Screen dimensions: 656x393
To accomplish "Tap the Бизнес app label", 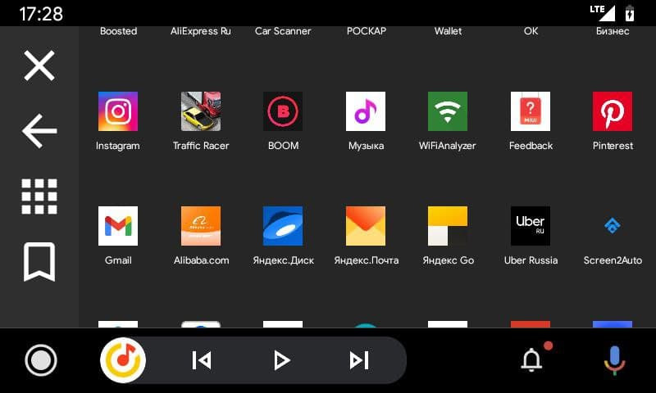I will tap(613, 31).
